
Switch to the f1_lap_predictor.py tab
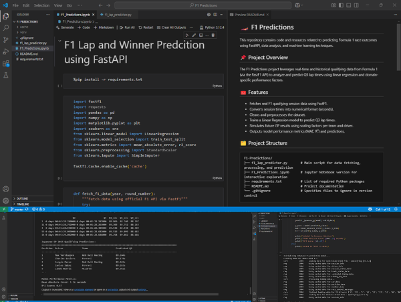(x=118, y=15)
